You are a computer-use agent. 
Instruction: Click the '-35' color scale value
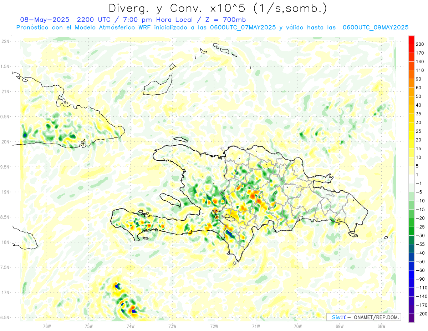tap(420, 244)
